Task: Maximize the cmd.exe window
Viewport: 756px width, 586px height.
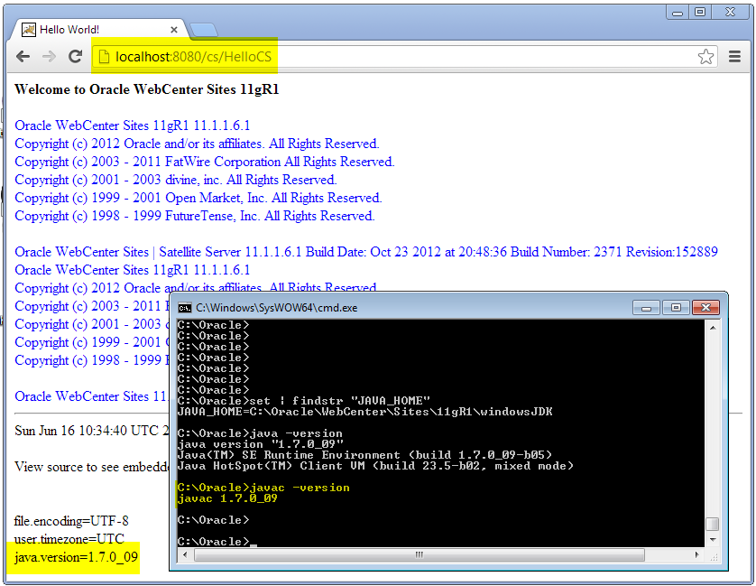Action: pyautogui.click(x=676, y=308)
